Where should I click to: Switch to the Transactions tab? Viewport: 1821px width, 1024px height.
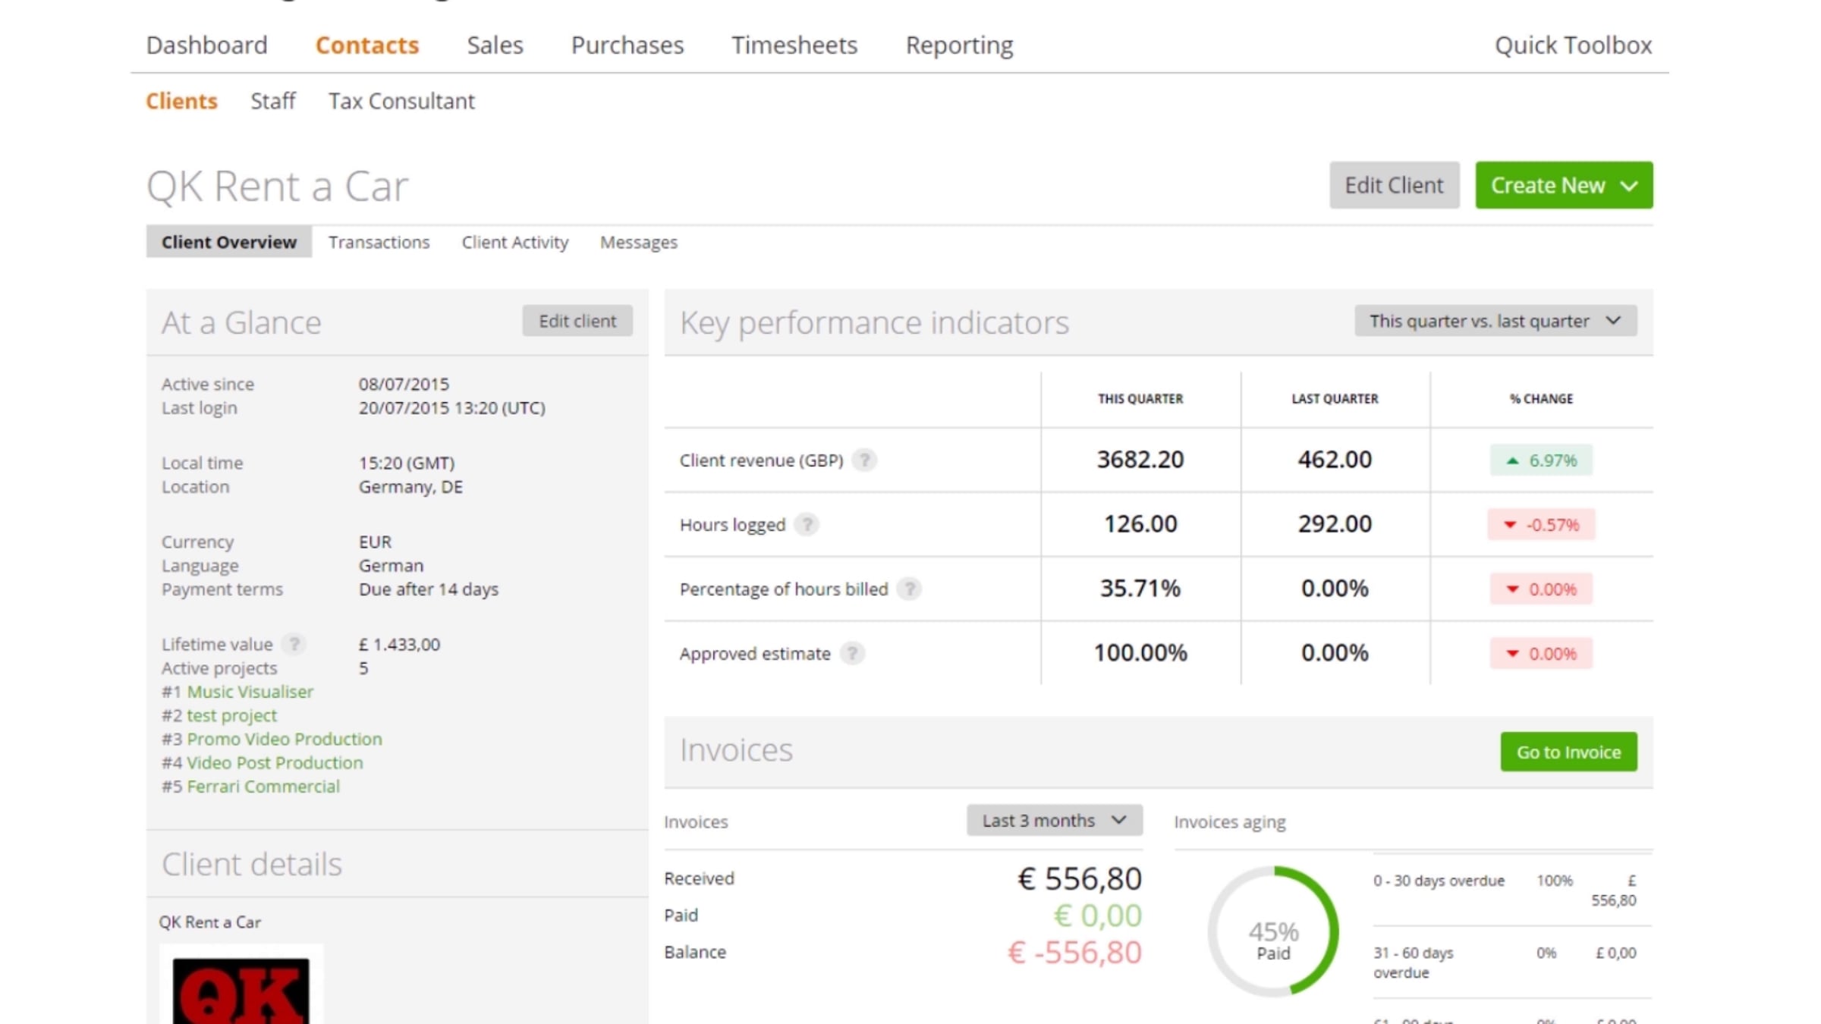click(379, 242)
